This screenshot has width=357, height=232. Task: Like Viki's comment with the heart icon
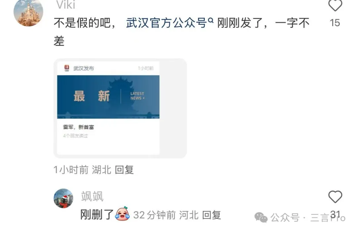(x=335, y=5)
